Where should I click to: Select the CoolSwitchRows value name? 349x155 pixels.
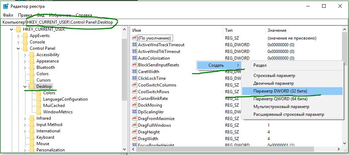[x=154, y=92]
